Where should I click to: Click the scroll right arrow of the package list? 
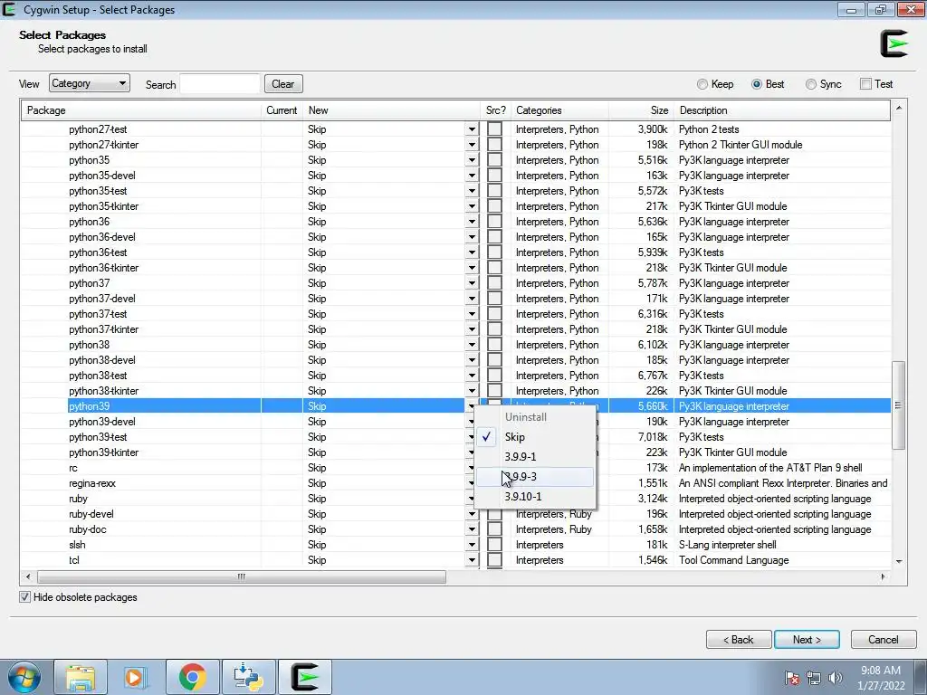click(x=883, y=576)
